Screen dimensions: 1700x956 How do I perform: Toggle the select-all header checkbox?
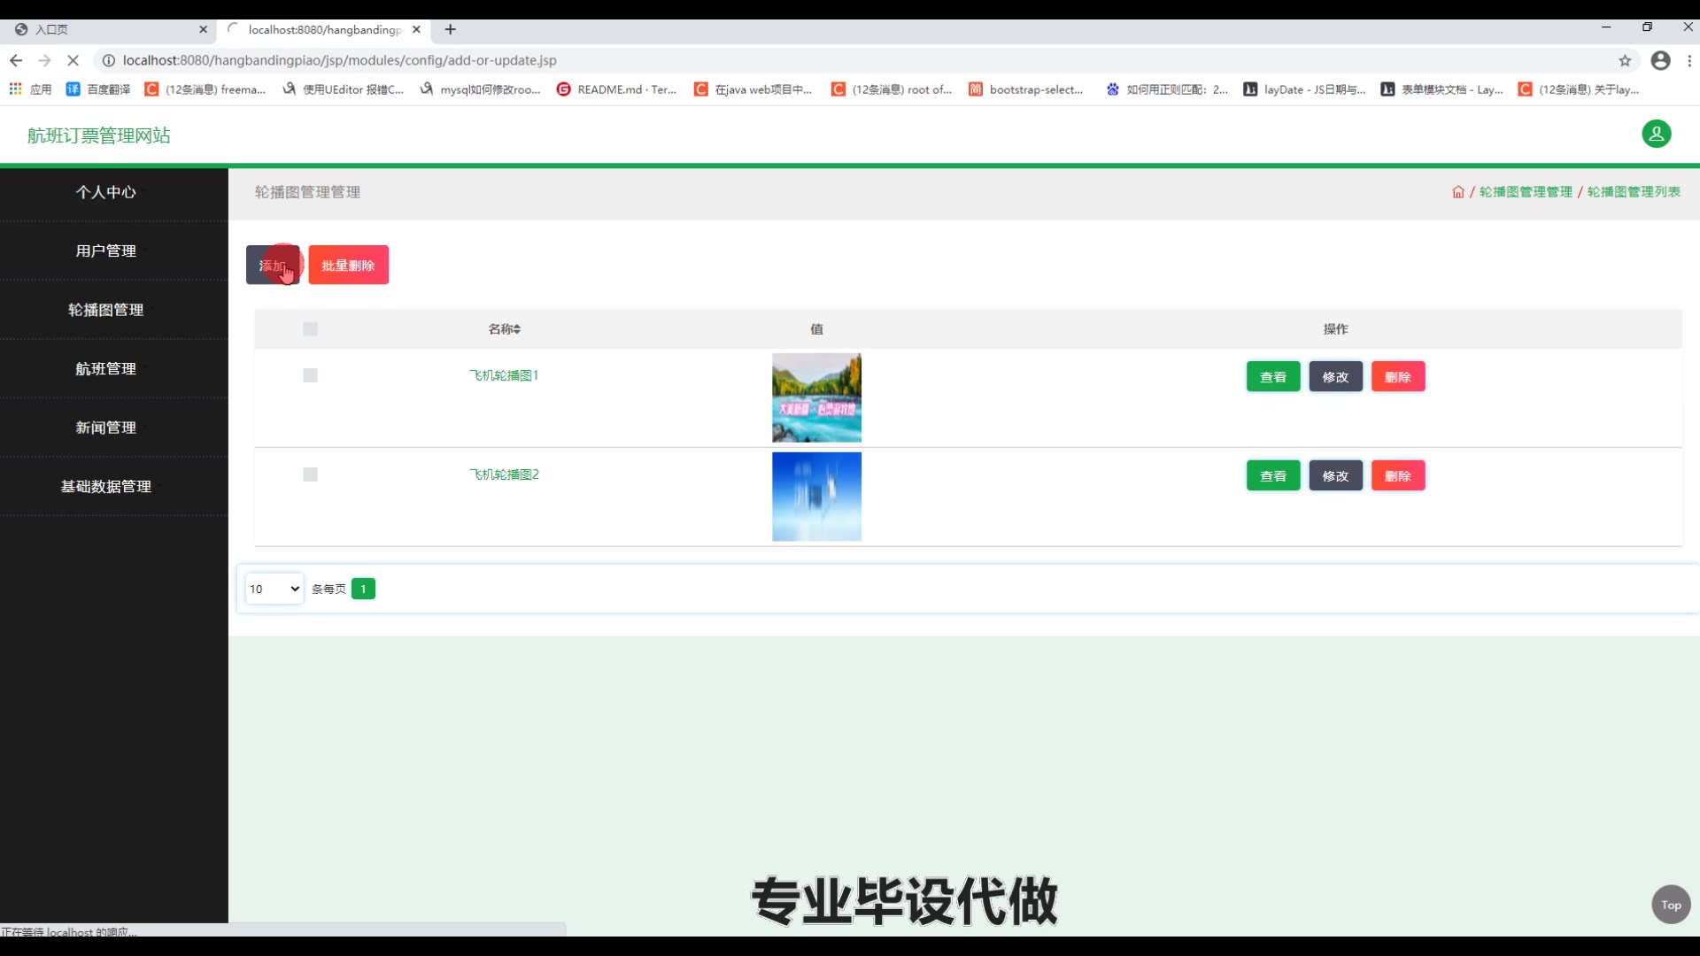coord(310,329)
